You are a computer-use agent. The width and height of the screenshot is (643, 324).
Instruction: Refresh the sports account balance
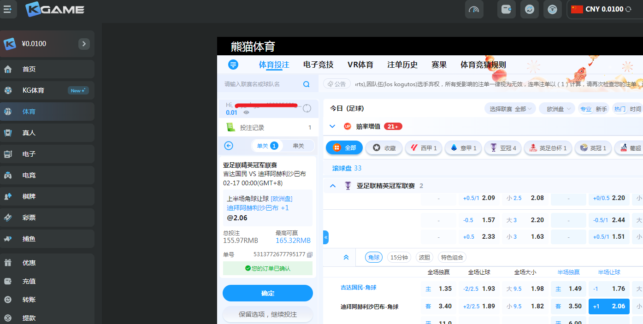pyautogui.click(x=307, y=109)
